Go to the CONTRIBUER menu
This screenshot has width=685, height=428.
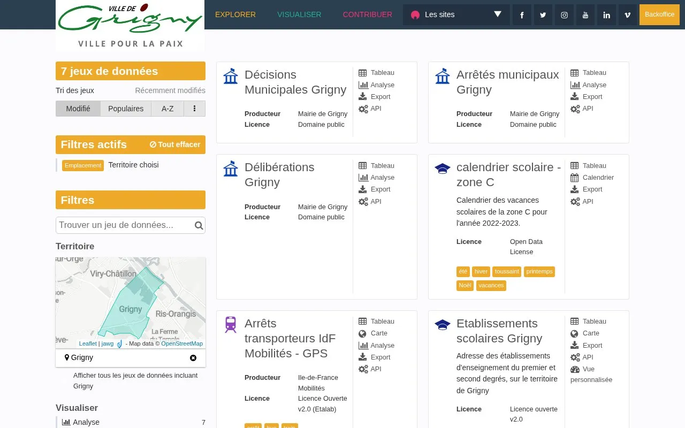click(368, 14)
